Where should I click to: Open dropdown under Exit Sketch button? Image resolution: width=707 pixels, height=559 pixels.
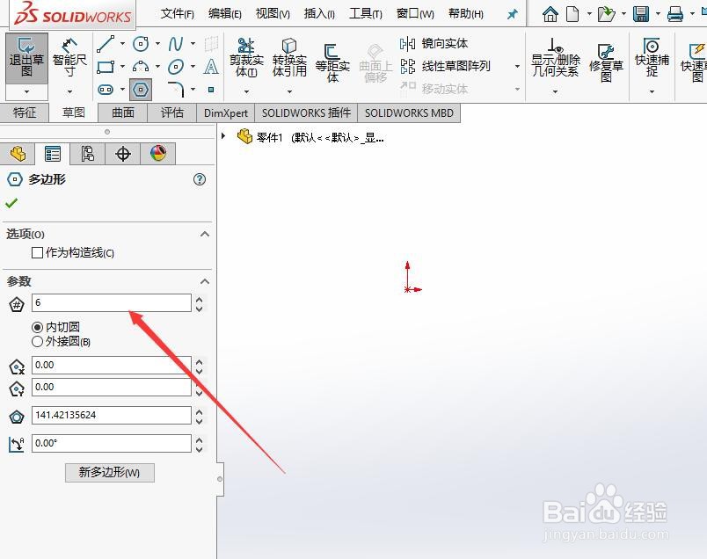(26, 92)
